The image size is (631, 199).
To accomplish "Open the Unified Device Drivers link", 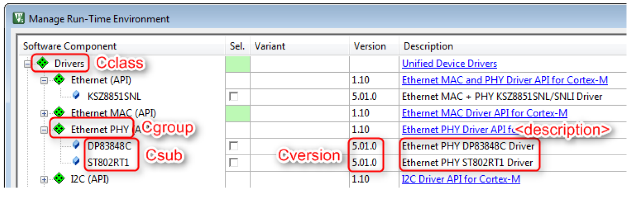I will tap(450, 64).
